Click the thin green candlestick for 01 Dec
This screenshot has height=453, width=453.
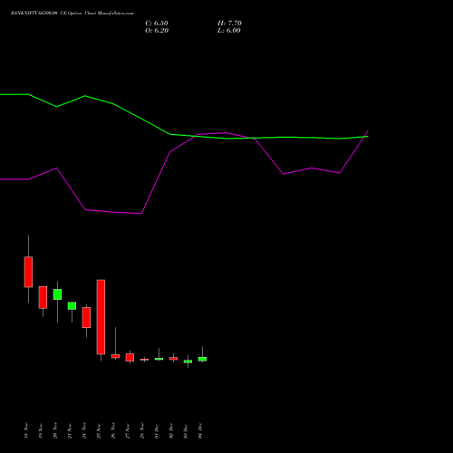click(159, 359)
